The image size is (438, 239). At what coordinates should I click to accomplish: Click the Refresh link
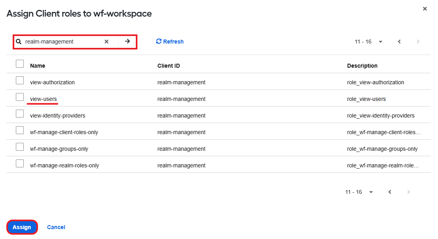point(169,41)
